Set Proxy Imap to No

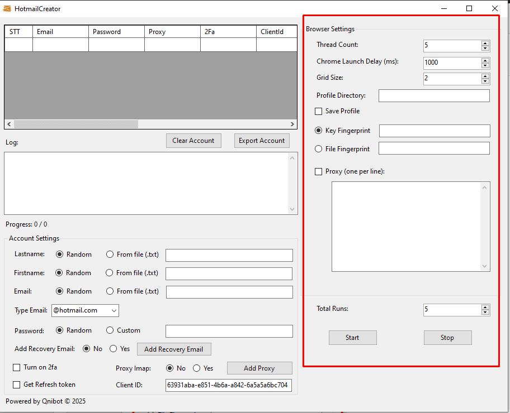pyautogui.click(x=169, y=368)
